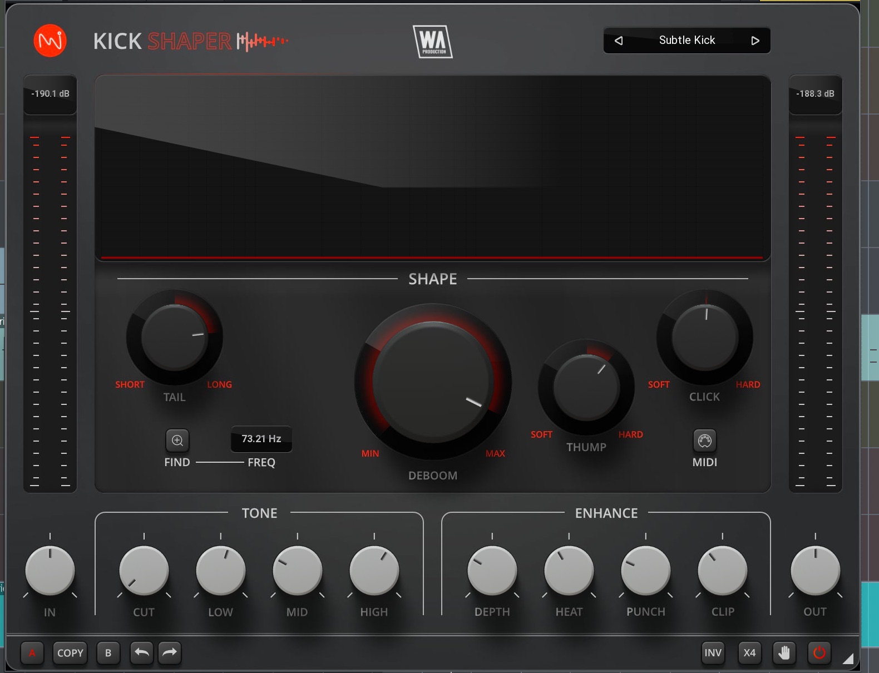Image resolution: width=879 pixels, height=673 pixels.
Task: Open the MIDI trigger settings icon
Action: click(704, 441)
